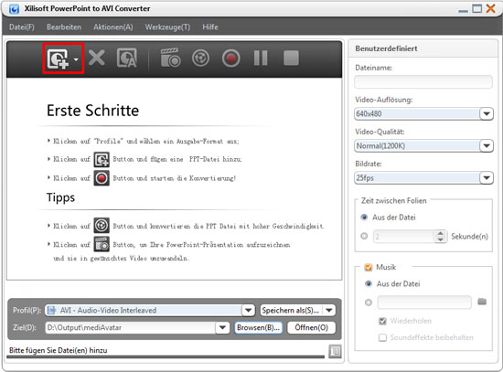Image resolution: width=503 pixels, height=372 pixels.
Task: Click the seconds value input field
Action: click(404, 237)
